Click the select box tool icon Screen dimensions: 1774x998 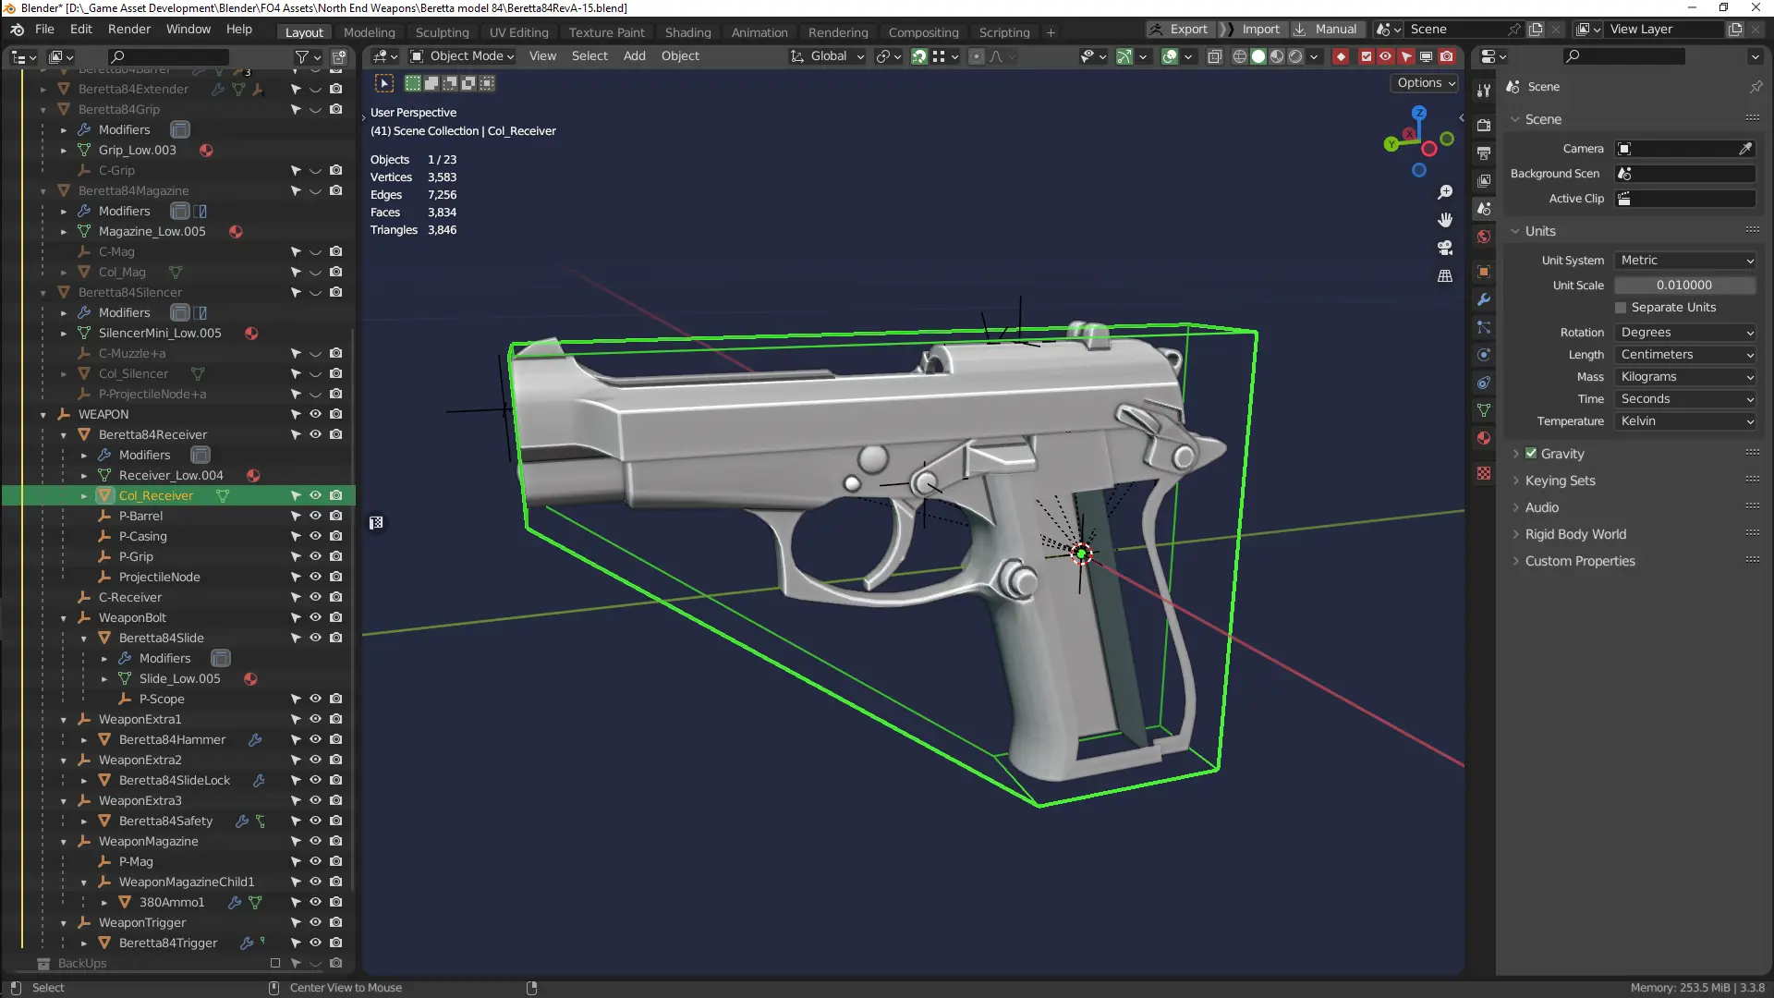tap(384, 84)
